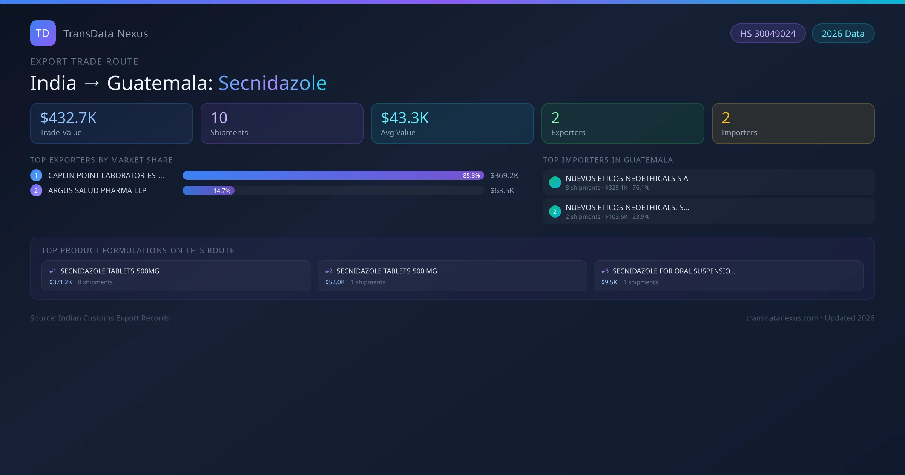905x475 pixels.
Task: Select the numbered badge beside Caplin Point Laboratories
Action: click(36, 175)
